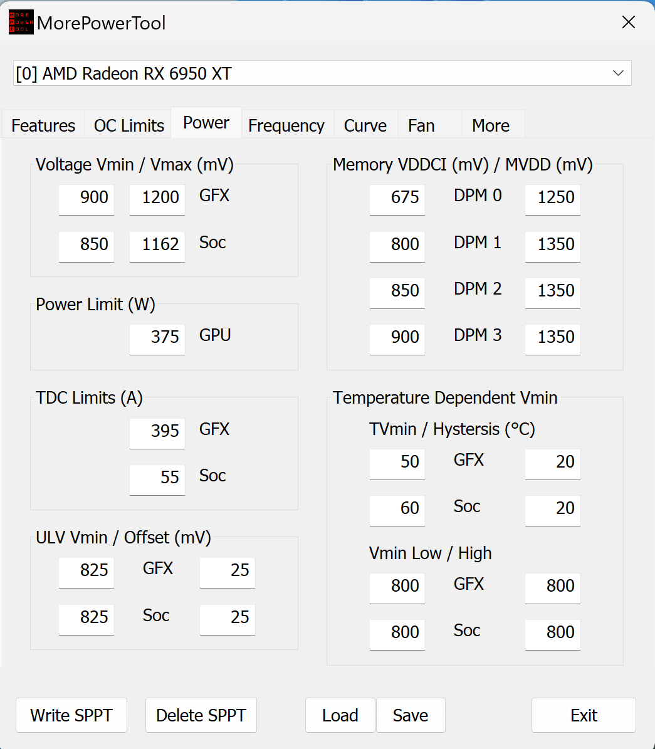Click the Load button
The image size is (655, 749).
point(340,715)
